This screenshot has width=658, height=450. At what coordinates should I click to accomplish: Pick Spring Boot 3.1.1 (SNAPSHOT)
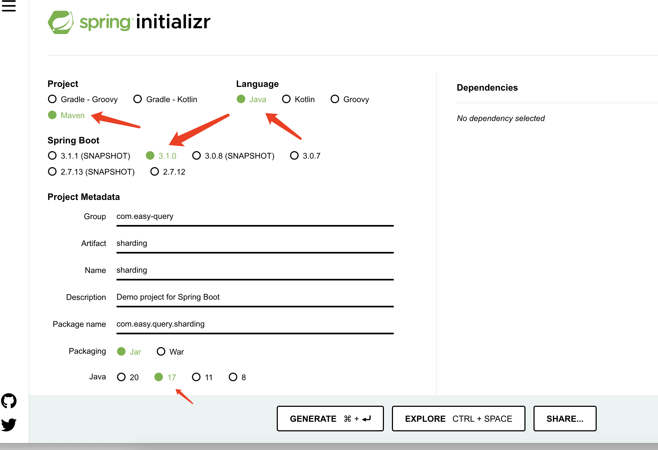tap(52, 156)
